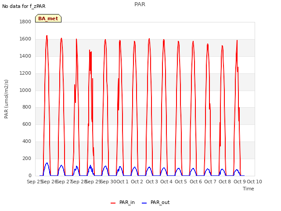Screen dimensions: 281x211
Task: Click the 1600 y-axis tick label
Action: tap(25, 39)
